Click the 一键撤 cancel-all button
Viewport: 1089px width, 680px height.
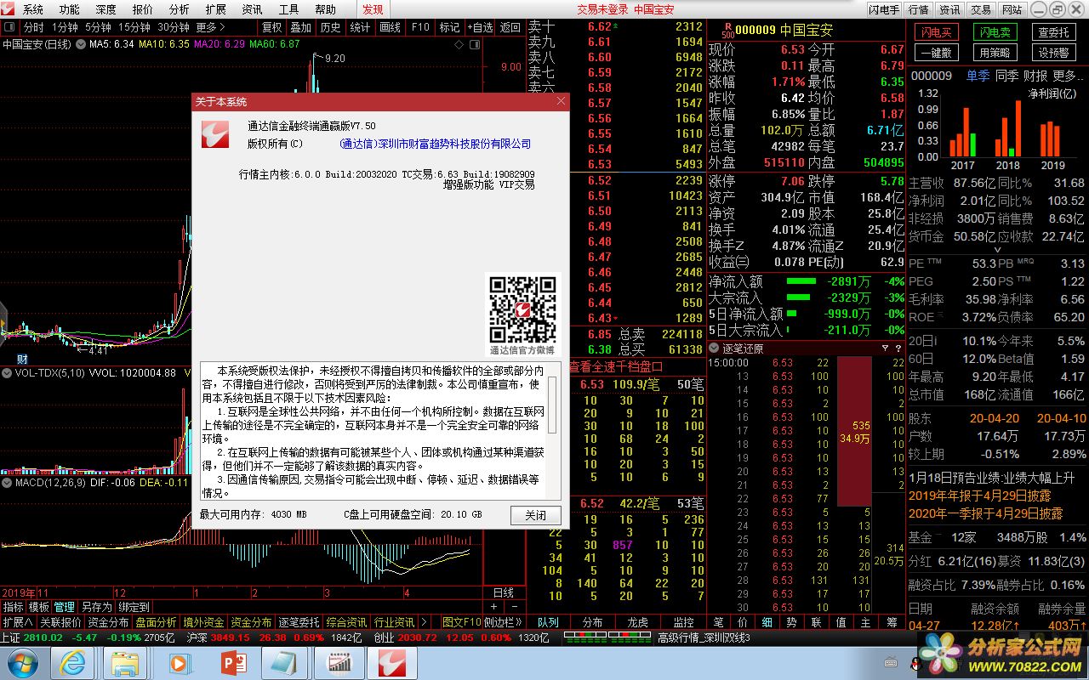(936, 53)
